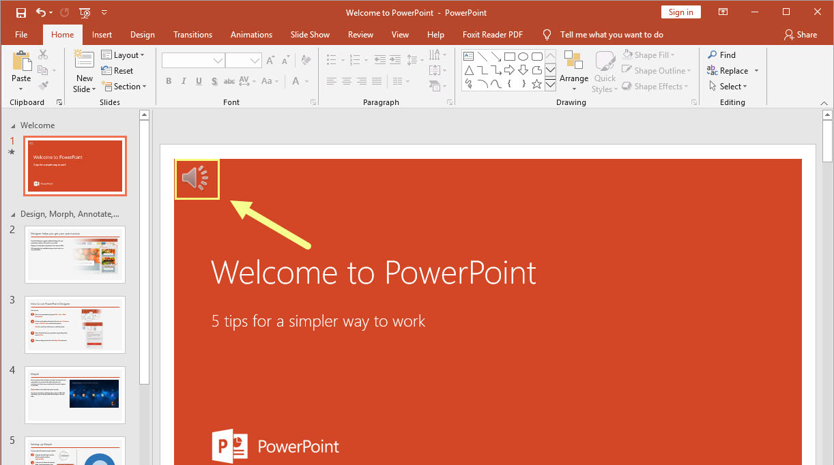Viewport: 834px width, 465px height.
Task: Collapse the Welcome section in slide panel
Action: [13, 125]
